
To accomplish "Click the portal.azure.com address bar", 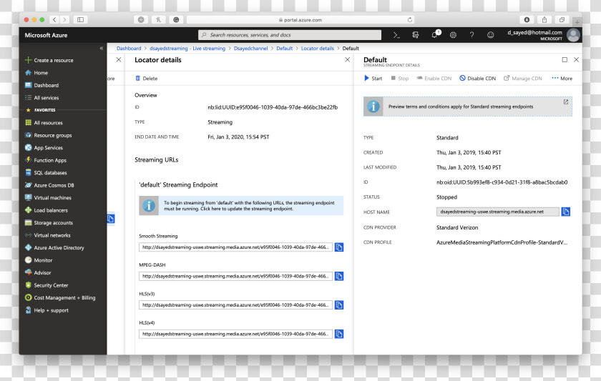I will (300, 20).
